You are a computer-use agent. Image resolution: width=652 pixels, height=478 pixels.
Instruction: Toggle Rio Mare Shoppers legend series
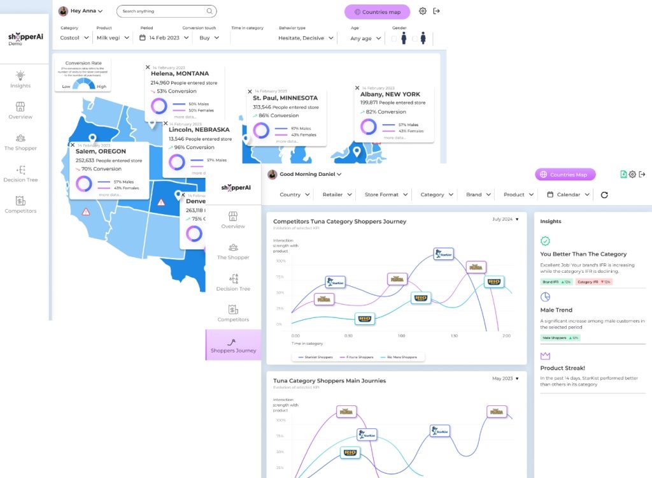399,357
